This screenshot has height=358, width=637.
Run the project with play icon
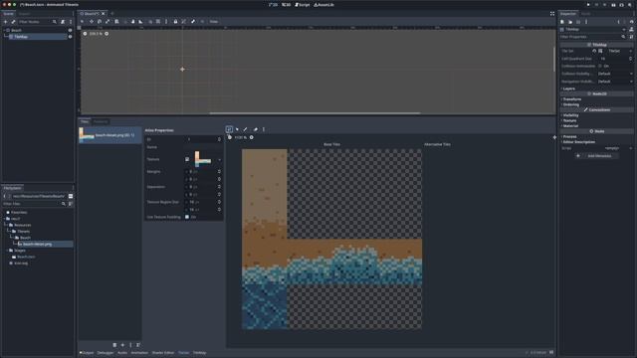pos(588,5)
